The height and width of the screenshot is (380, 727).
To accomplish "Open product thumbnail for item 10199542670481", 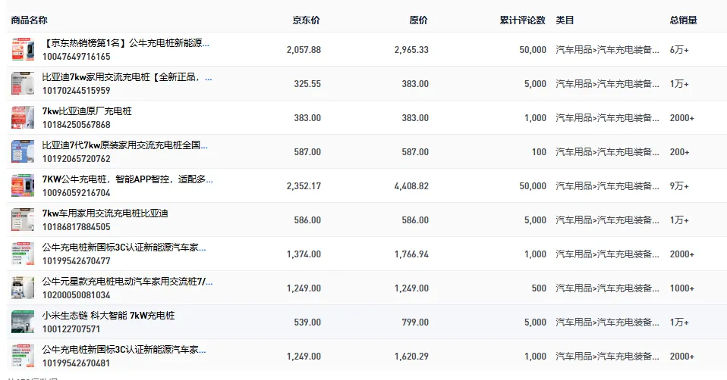I will coord(23,356).
